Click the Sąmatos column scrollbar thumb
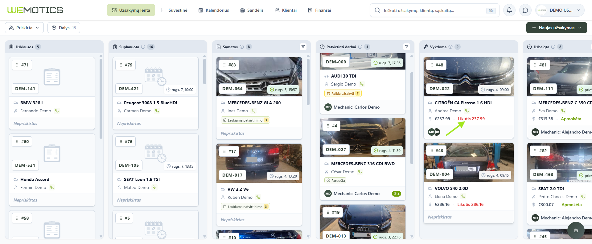Image resolution: width=592 pixels, height=244 pixels. (308, 82)
